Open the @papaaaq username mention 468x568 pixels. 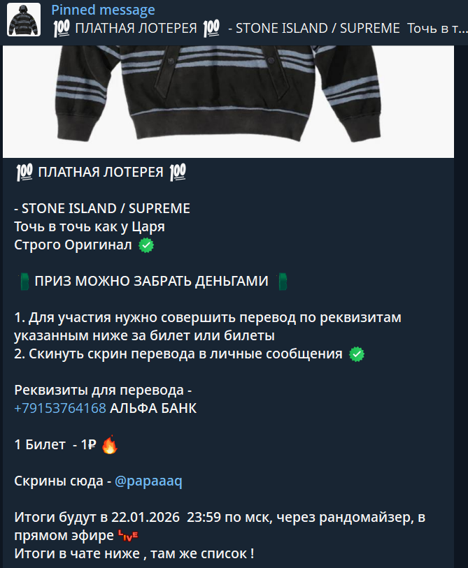click(148, 481)
